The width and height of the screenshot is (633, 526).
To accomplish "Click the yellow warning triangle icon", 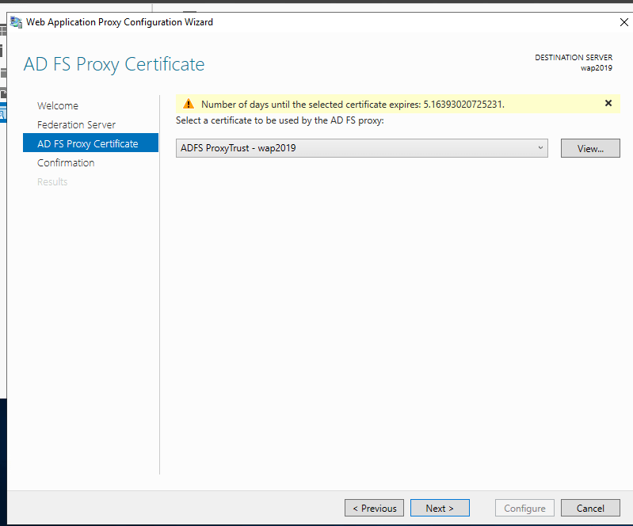I will pyautogui.click(x=189, y=104).
